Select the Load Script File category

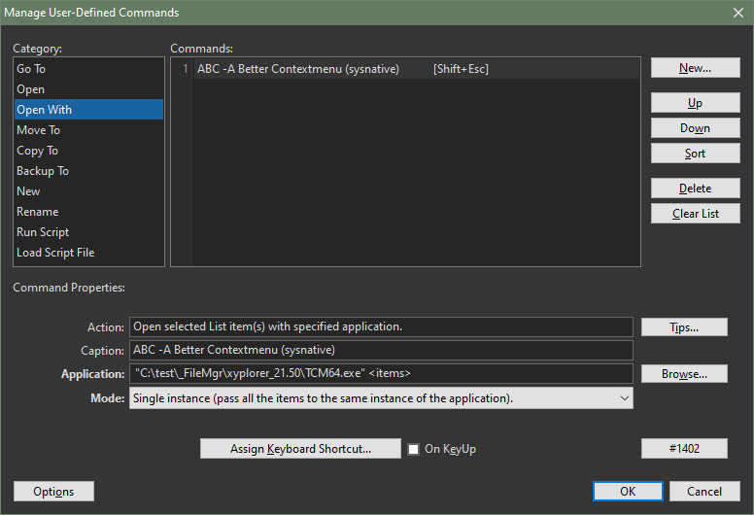pyautogui.click(x=88, y=253)
